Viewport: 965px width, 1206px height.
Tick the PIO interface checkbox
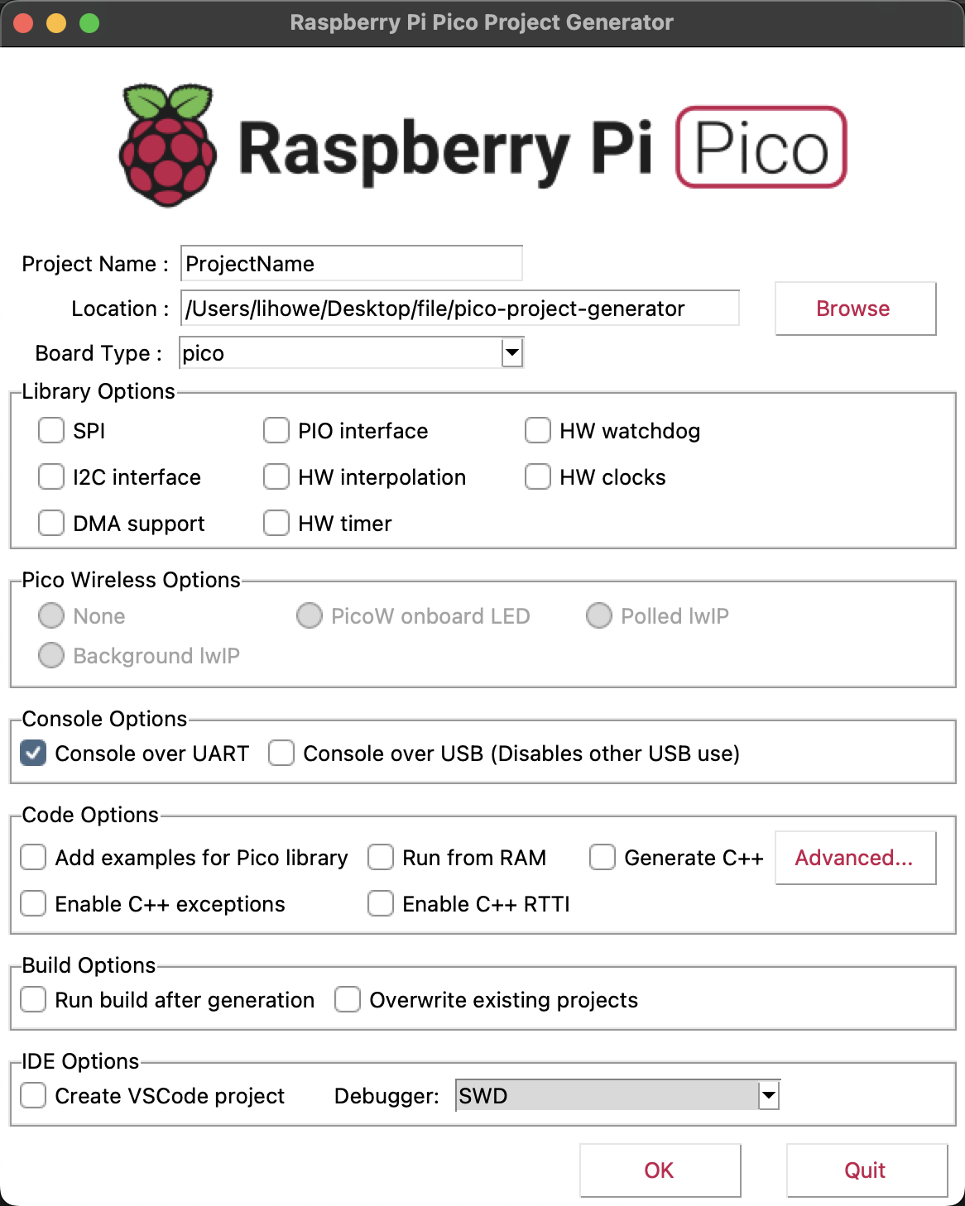(276, 431)
